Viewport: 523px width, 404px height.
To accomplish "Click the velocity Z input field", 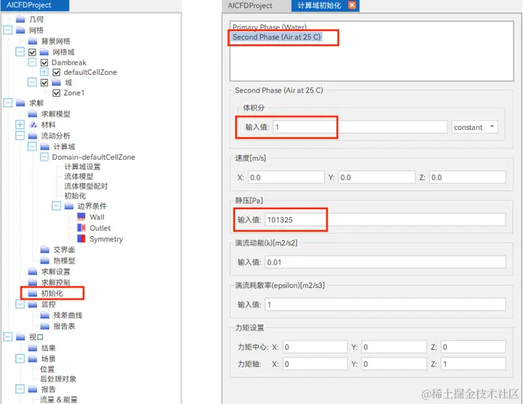I will click(x=467, y=177).
